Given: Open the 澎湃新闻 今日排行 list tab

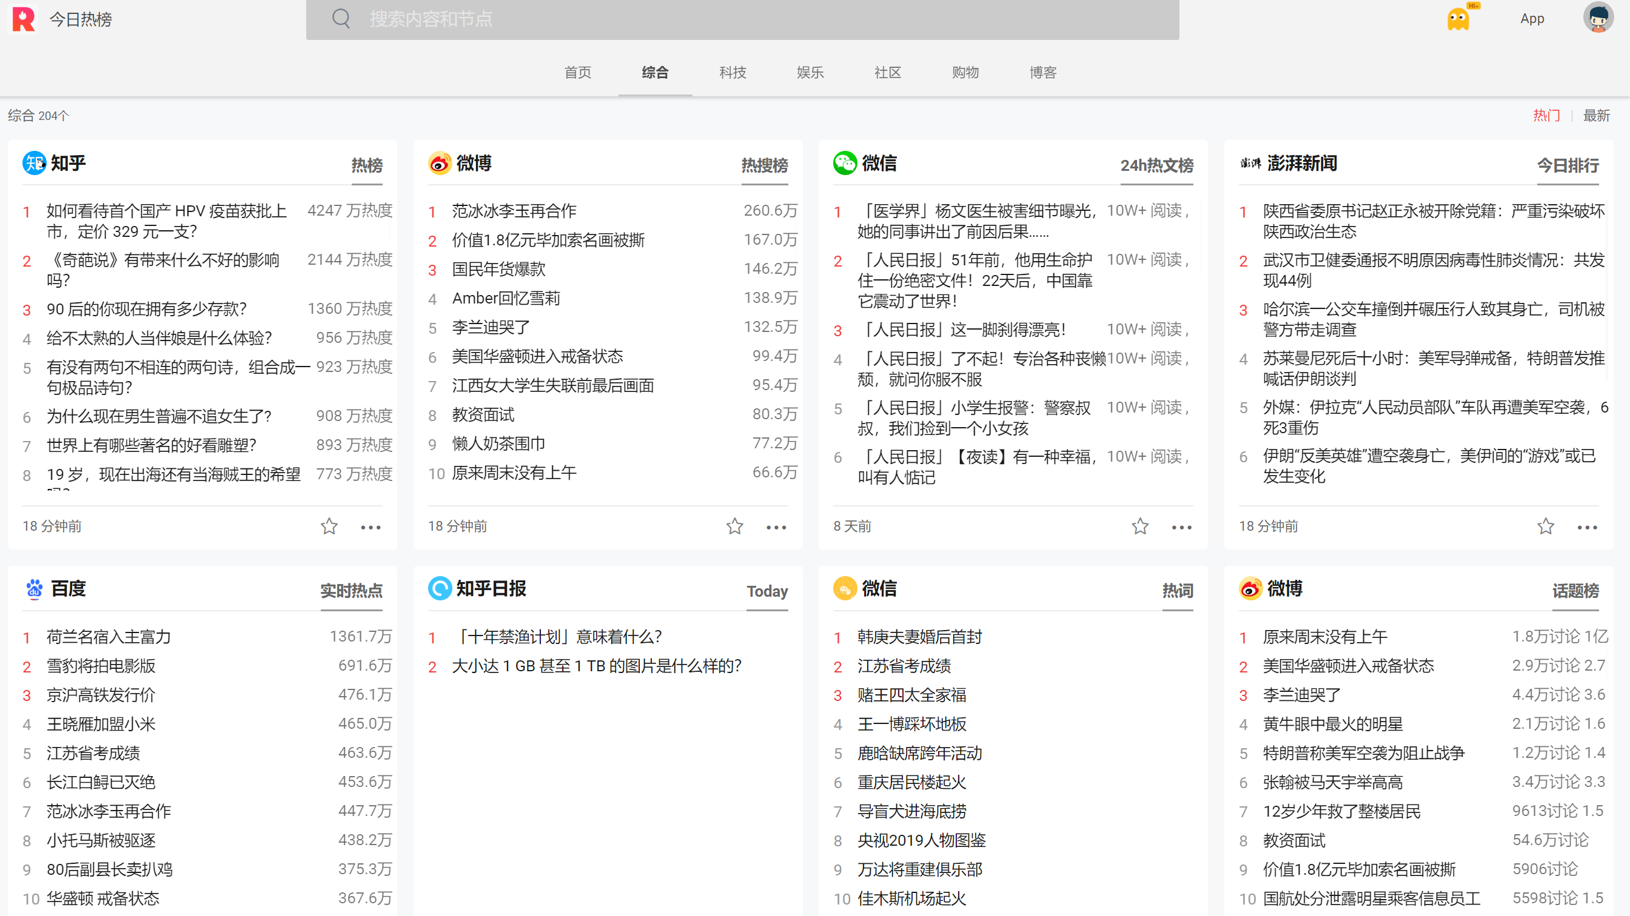Looking at the screenshot, I should [1568, 165].
